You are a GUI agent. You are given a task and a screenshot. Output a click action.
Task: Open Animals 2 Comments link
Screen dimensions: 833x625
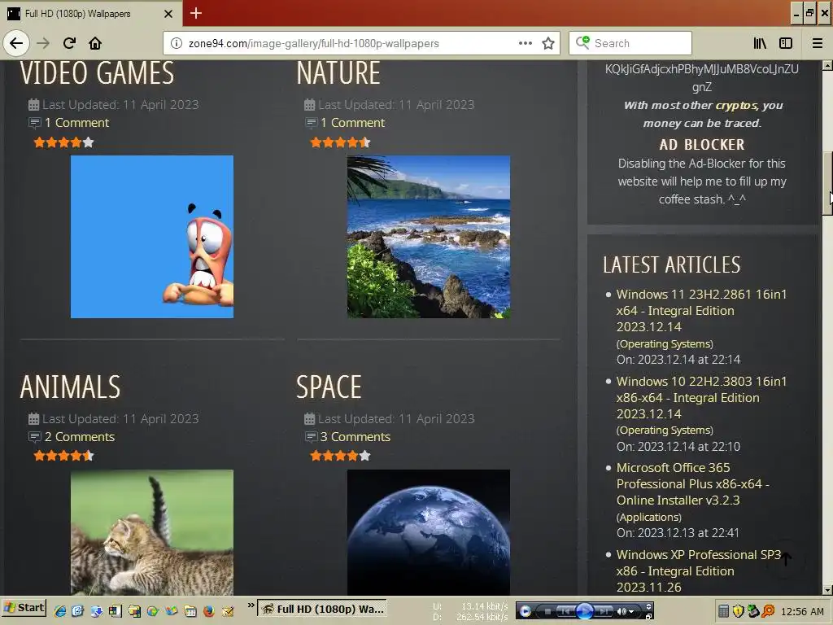(79, 437)
